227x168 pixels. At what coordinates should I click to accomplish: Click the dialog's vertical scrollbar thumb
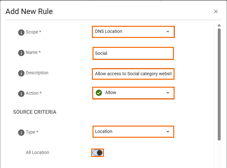(219, 83)
